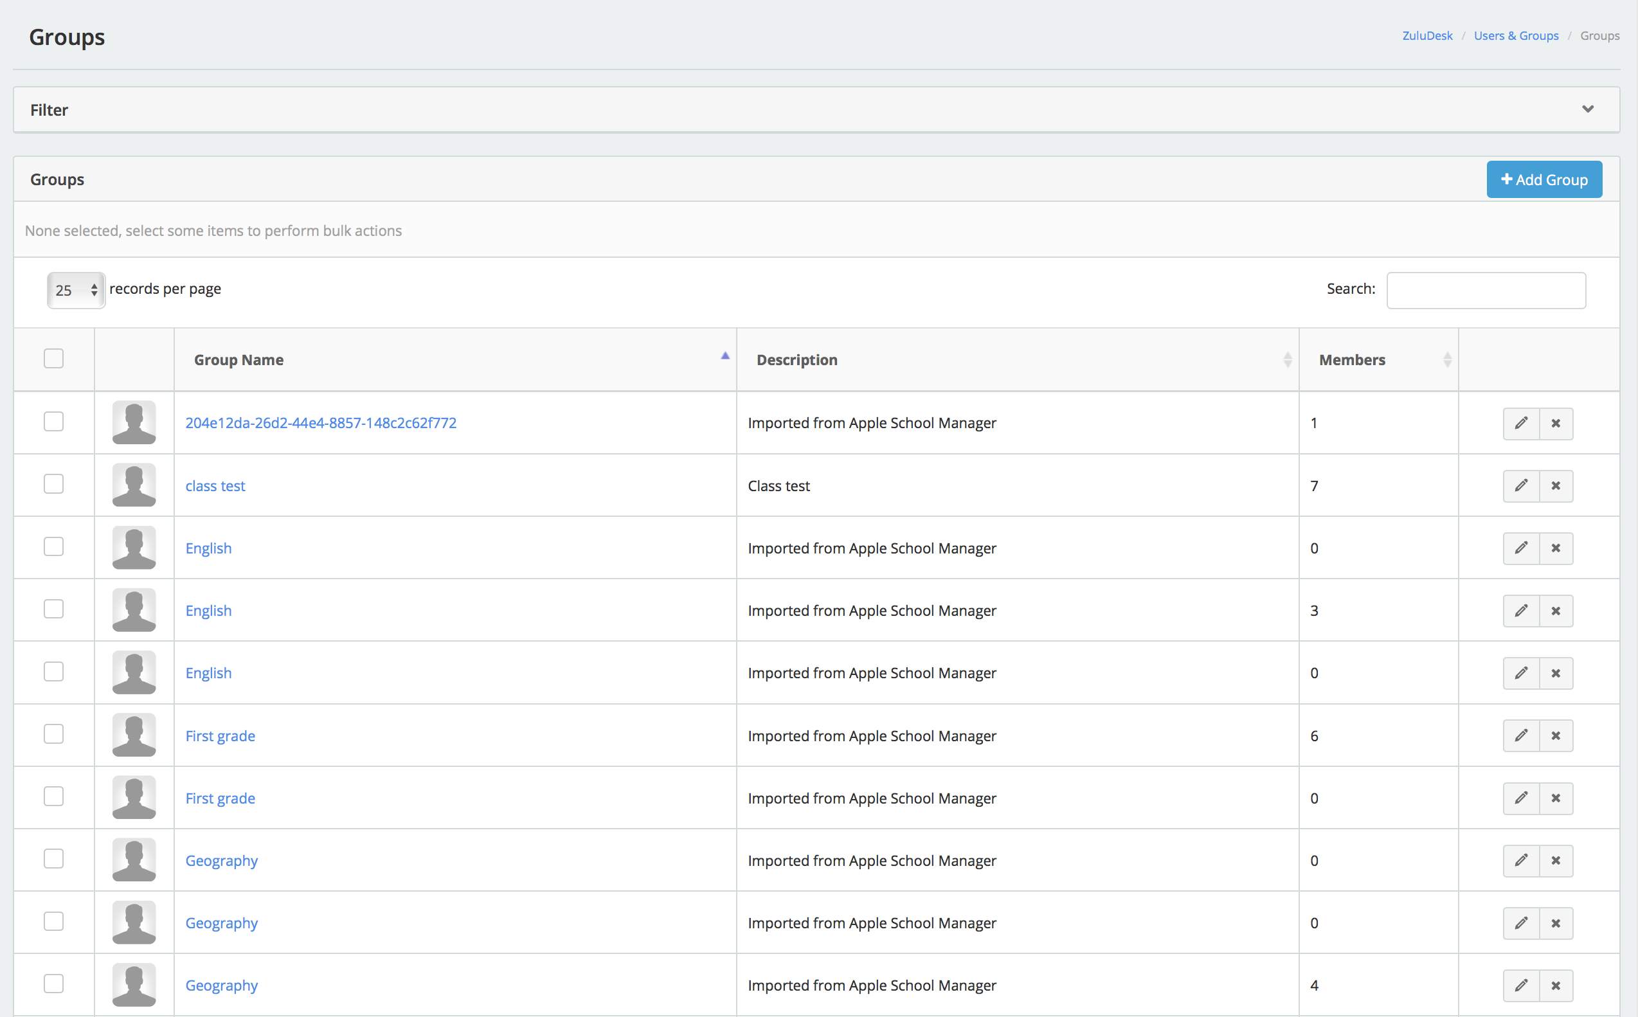Edit the 204e12da-26d2 group with pencil icon
The height and width of the screenshot is (1017, 1638).
1521,423
